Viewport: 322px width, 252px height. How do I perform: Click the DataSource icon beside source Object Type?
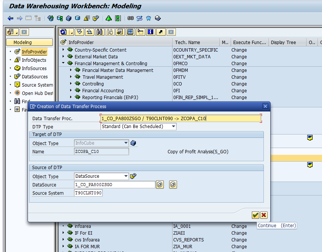pos(133,176)
